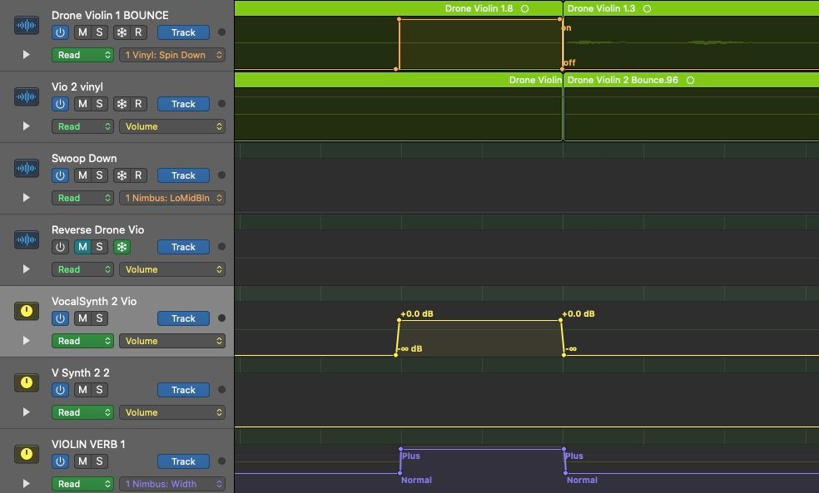Click the yellow alert icon on VIOLIN VERB 1
The image size is (819, 493).
pyautogui.click(x=26, y=454)
